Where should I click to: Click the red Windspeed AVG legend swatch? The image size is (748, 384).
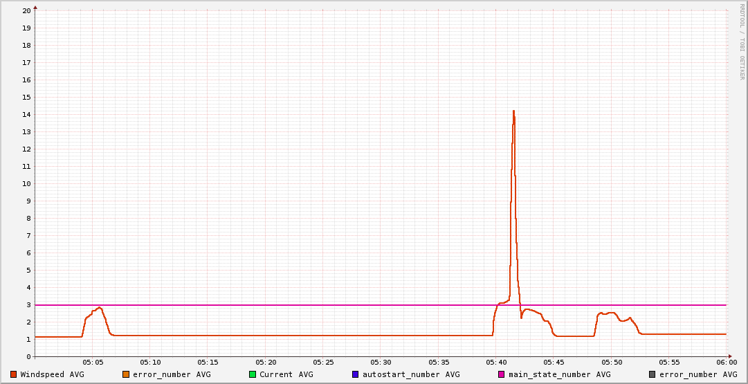point(13,374)
